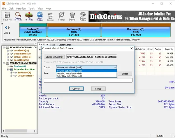
Task: Expand the Documents(5) tree node
Action: pyautogui.click(x=11, y=76)
